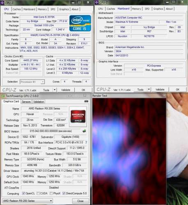Image resolution: width=188 pixels, height=205 pixels.
Task: Select the Mainboard tab in right CPU-Z
Action: click(x=124, y=9)
